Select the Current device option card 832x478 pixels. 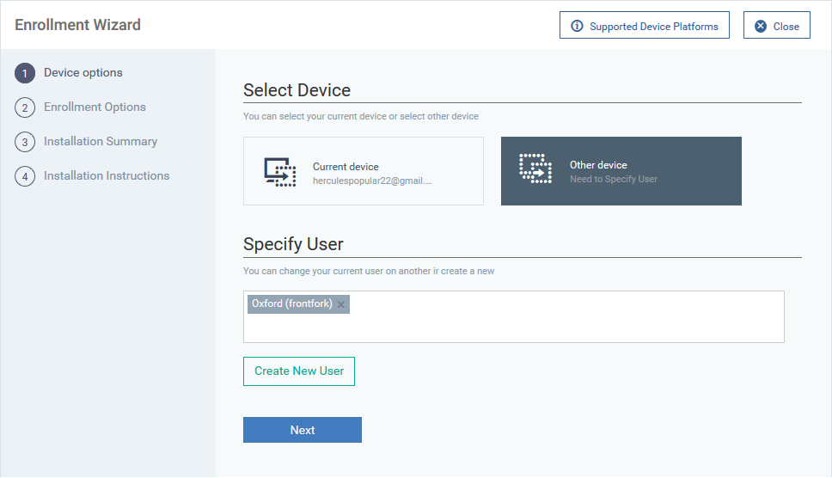point(364,171)
